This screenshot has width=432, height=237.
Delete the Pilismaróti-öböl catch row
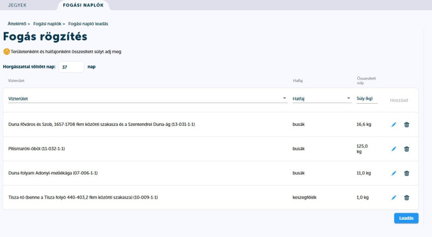(x=407, y=149)
